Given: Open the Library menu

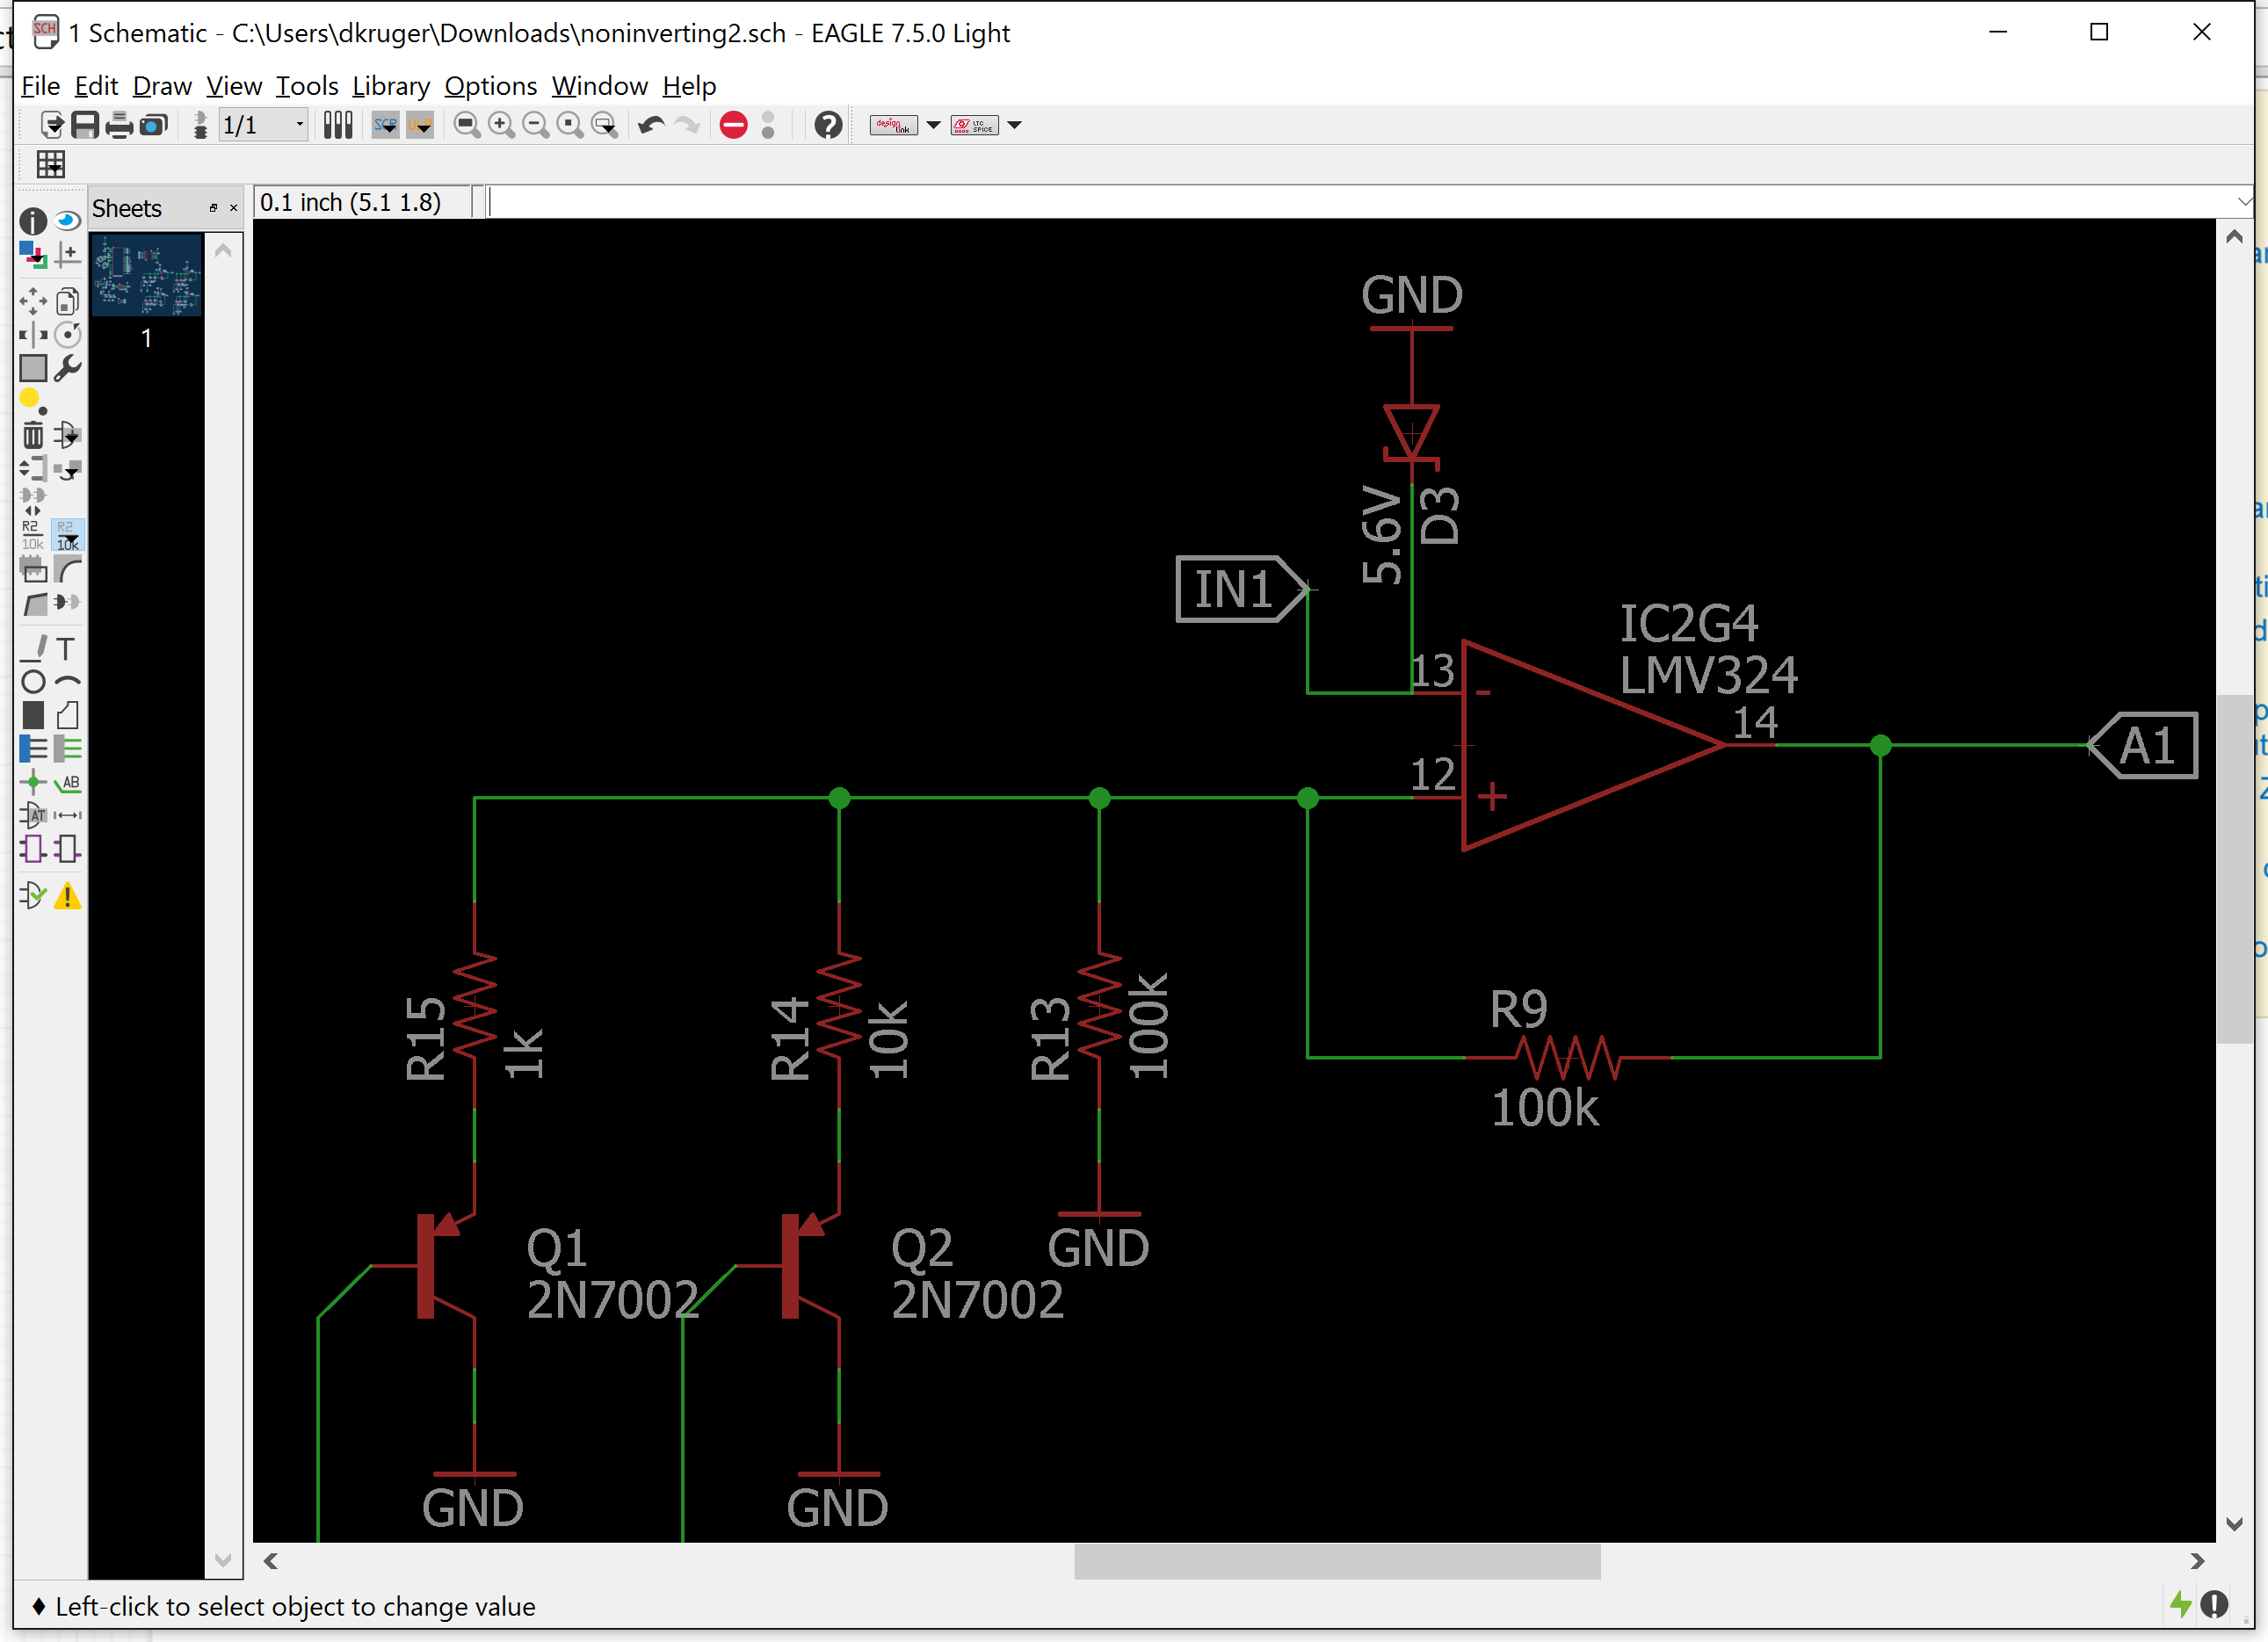Looking at the screenshot, I should (390, 86).
